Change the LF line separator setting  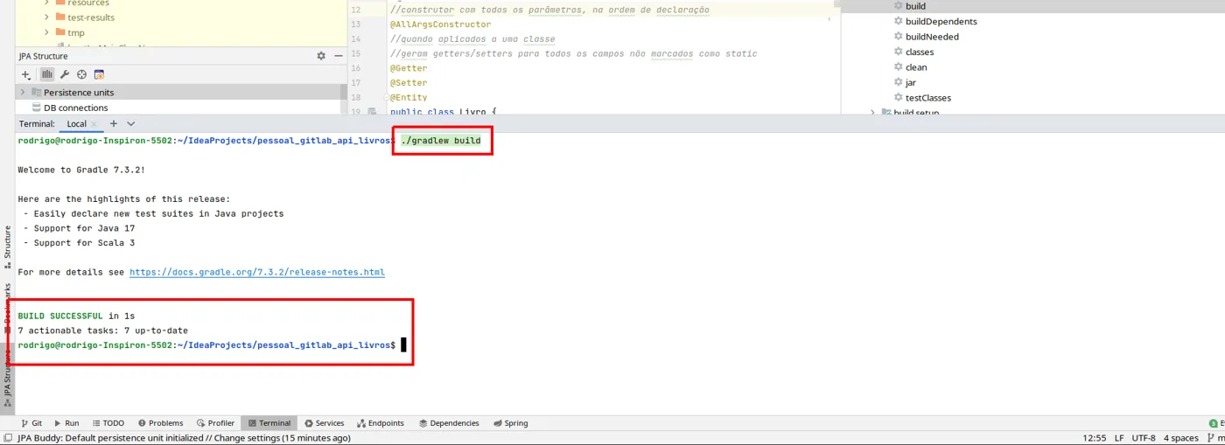coord(1119,438)
